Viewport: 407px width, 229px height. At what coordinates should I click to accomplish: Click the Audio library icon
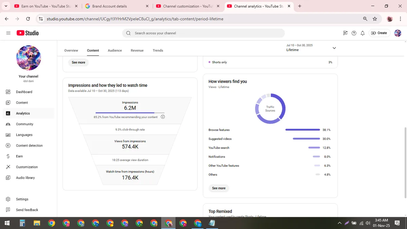point(8,178)
